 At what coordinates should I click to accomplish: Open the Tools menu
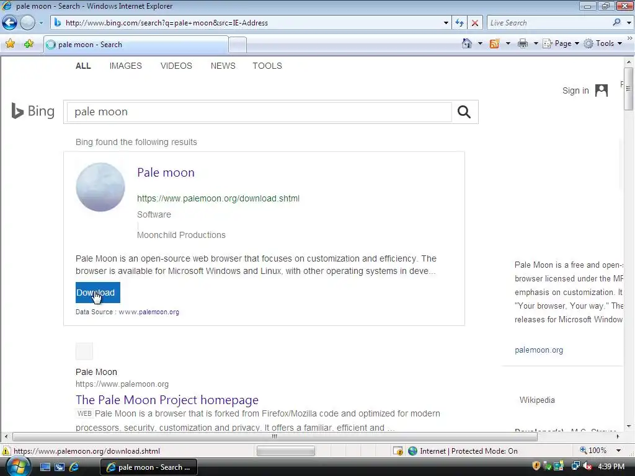click(603, 43)
